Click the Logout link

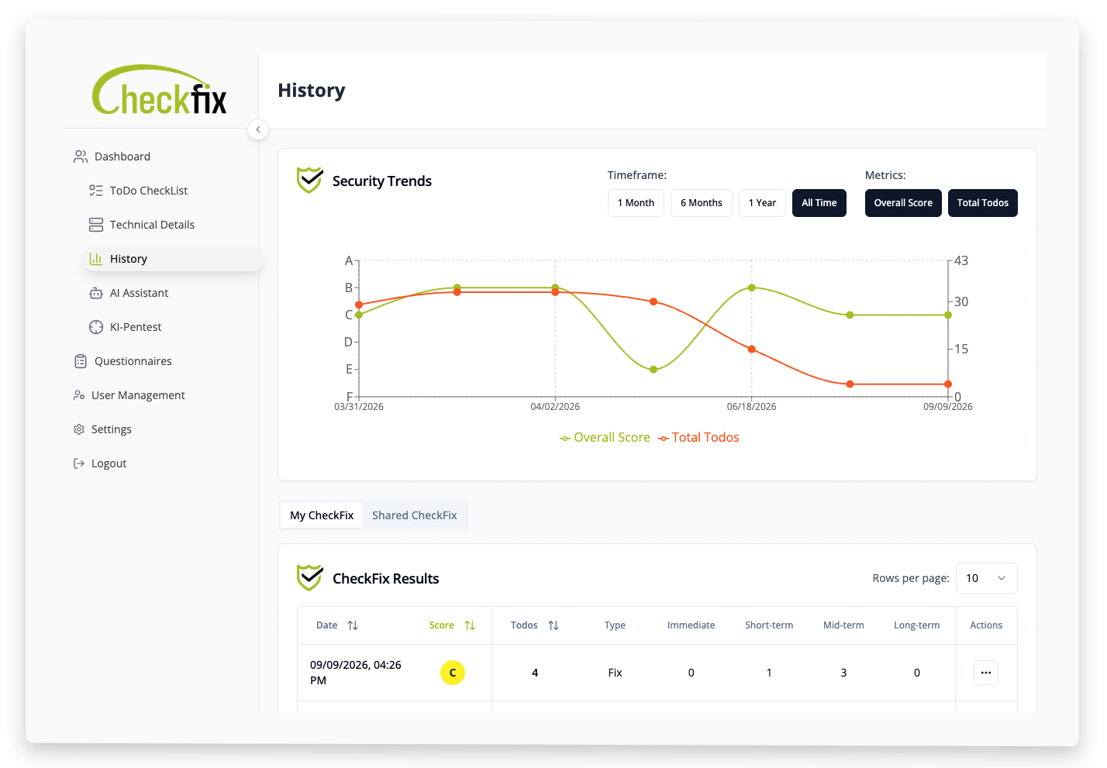[x=109, y=463]
